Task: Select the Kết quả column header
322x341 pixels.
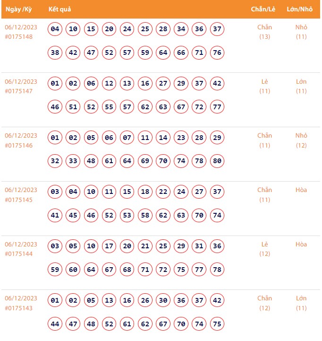Action: [x=60, y=9]
